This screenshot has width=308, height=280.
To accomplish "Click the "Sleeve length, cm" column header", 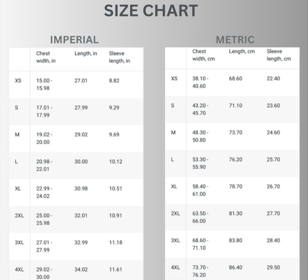I will [279, 55].
